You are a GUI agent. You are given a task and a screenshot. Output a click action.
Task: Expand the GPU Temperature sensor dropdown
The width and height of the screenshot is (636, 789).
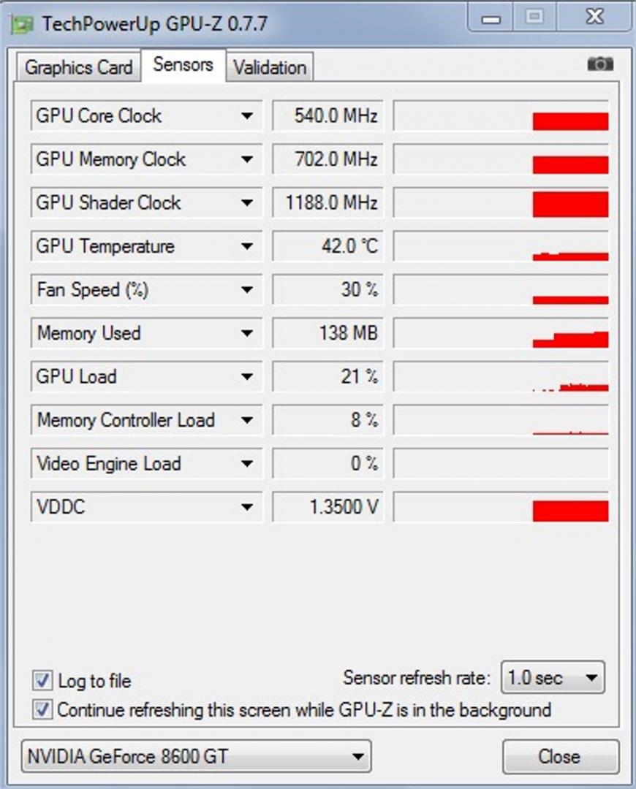tap(247, 246)
